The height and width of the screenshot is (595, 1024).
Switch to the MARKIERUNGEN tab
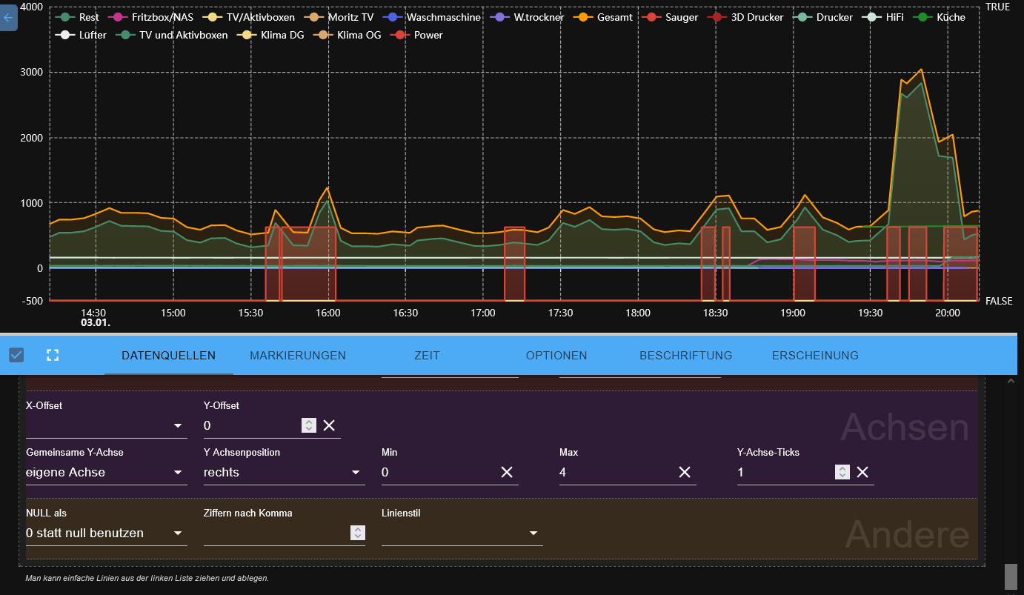[x=298, y=356]
